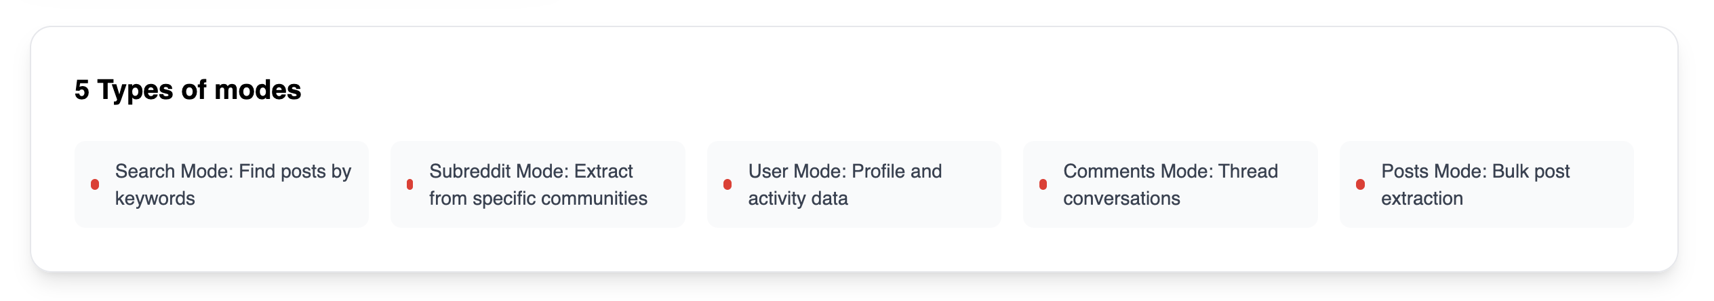
Task: Select the red dot beside Posts Mode
Action: coord(1360,184)
